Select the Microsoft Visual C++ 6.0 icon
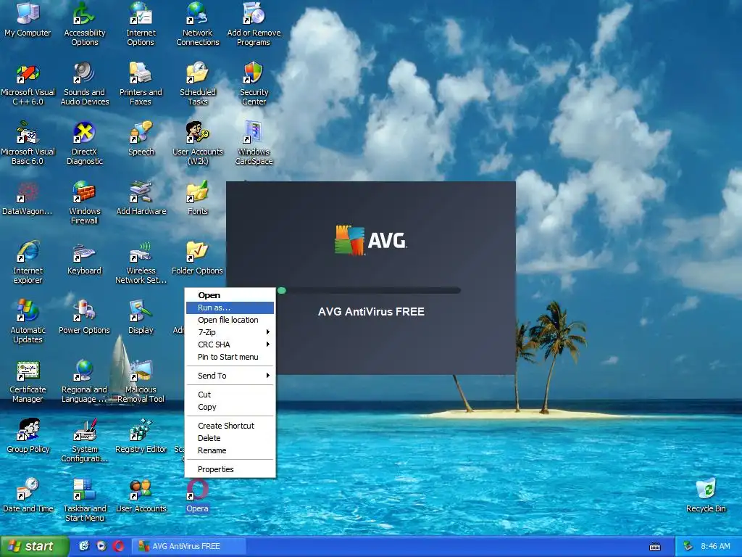Screen dimensions: 742x557 tap(28, 84)
